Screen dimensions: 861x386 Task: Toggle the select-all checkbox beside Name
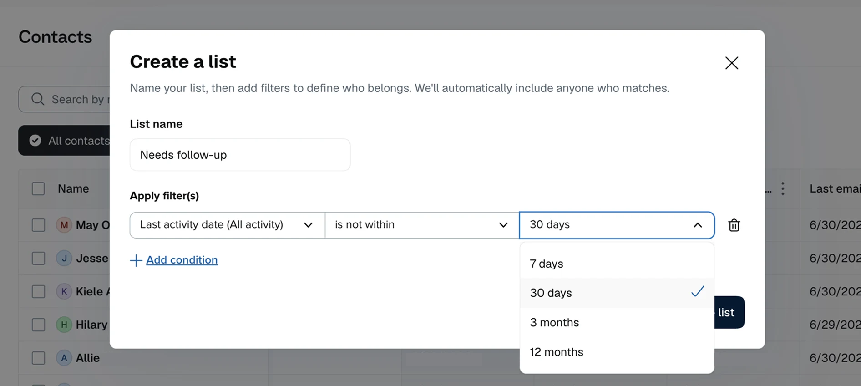[38, 188]
